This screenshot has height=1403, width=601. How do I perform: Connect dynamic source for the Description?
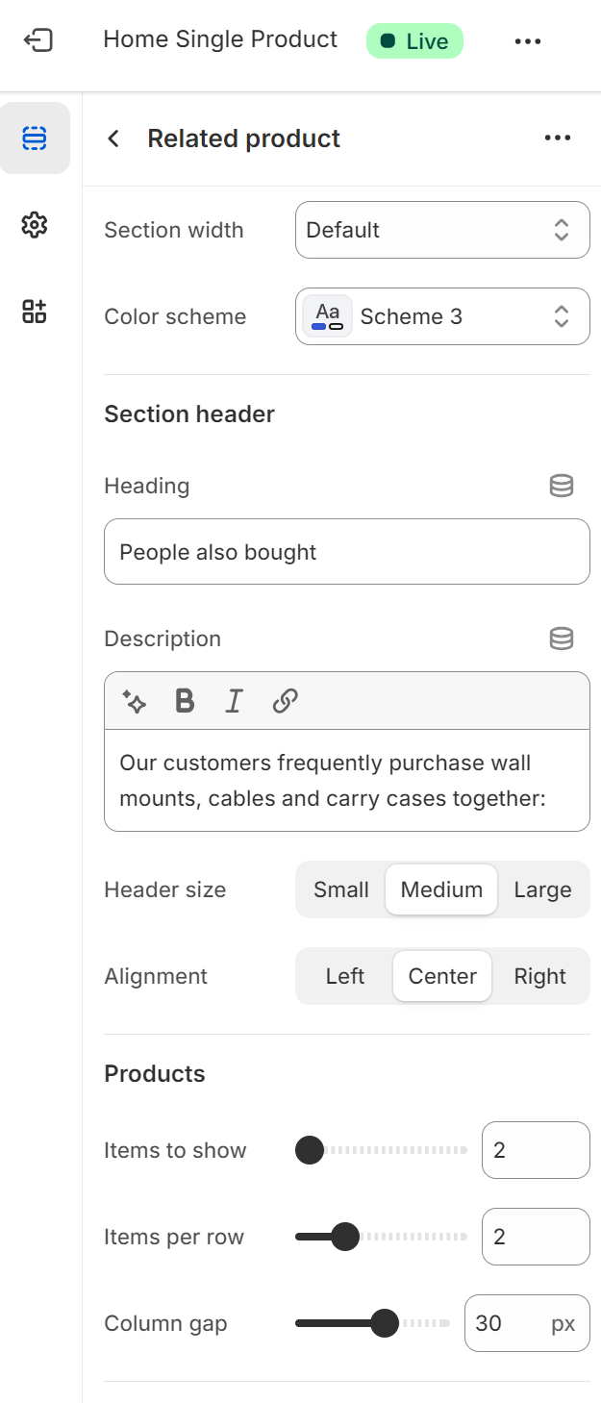pos(561,638)
